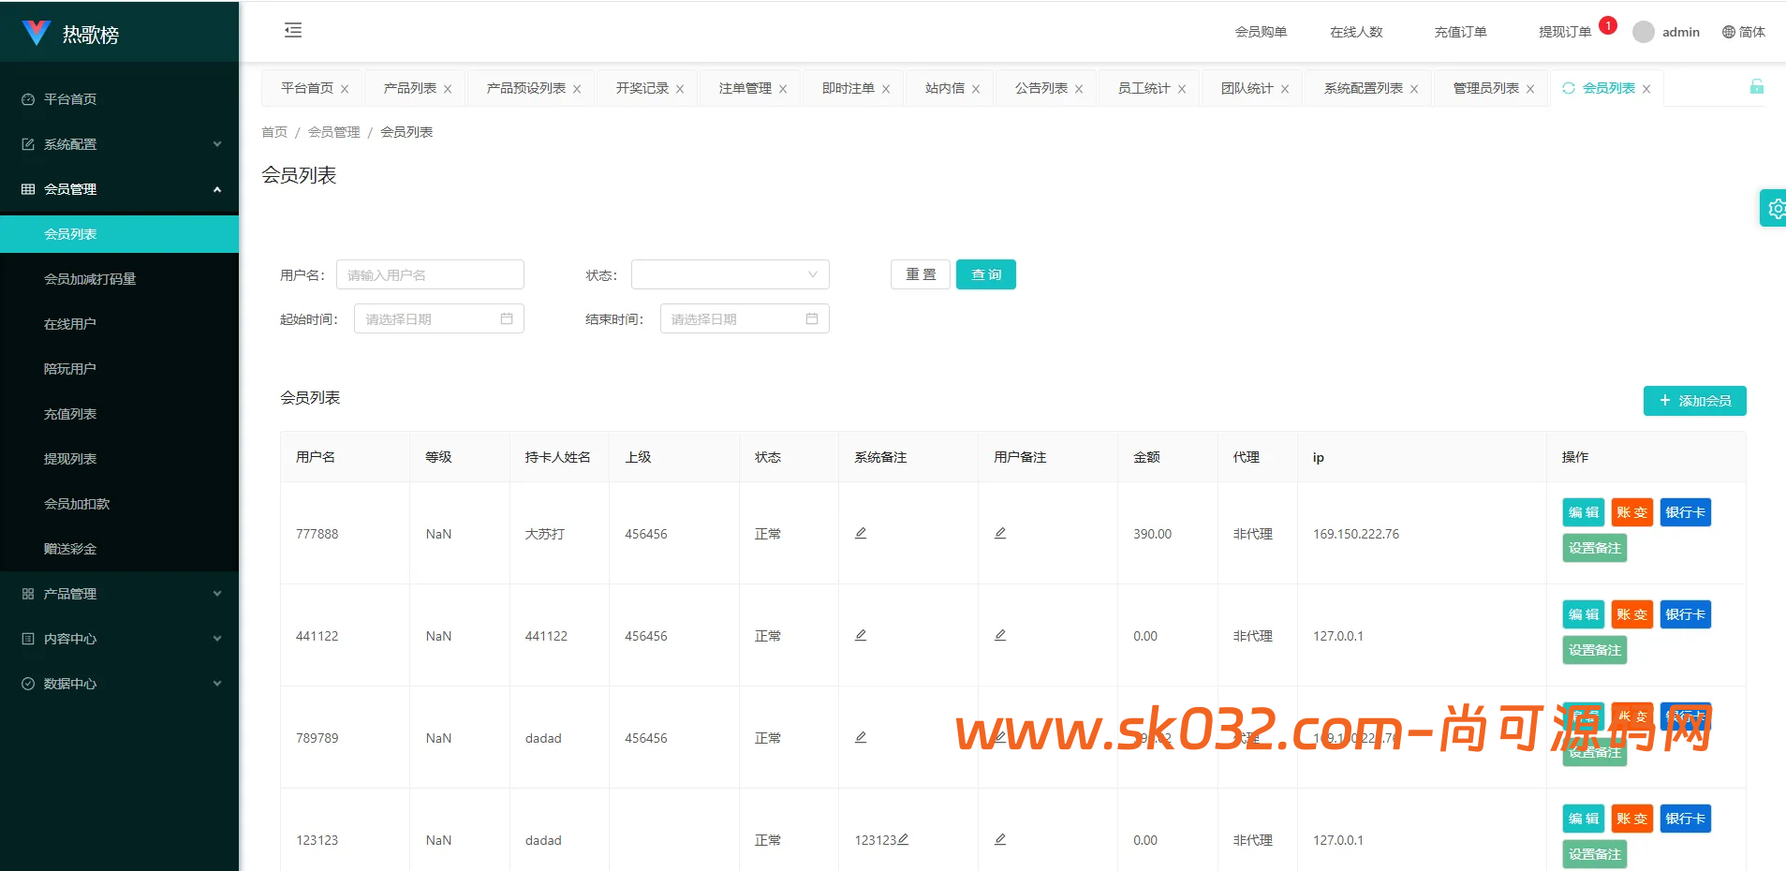Image resolution: width=1786 pixels, height=871 pixels.
Task: Edit system remark pencil for user 123123
Action: click(x=903, y=839)
